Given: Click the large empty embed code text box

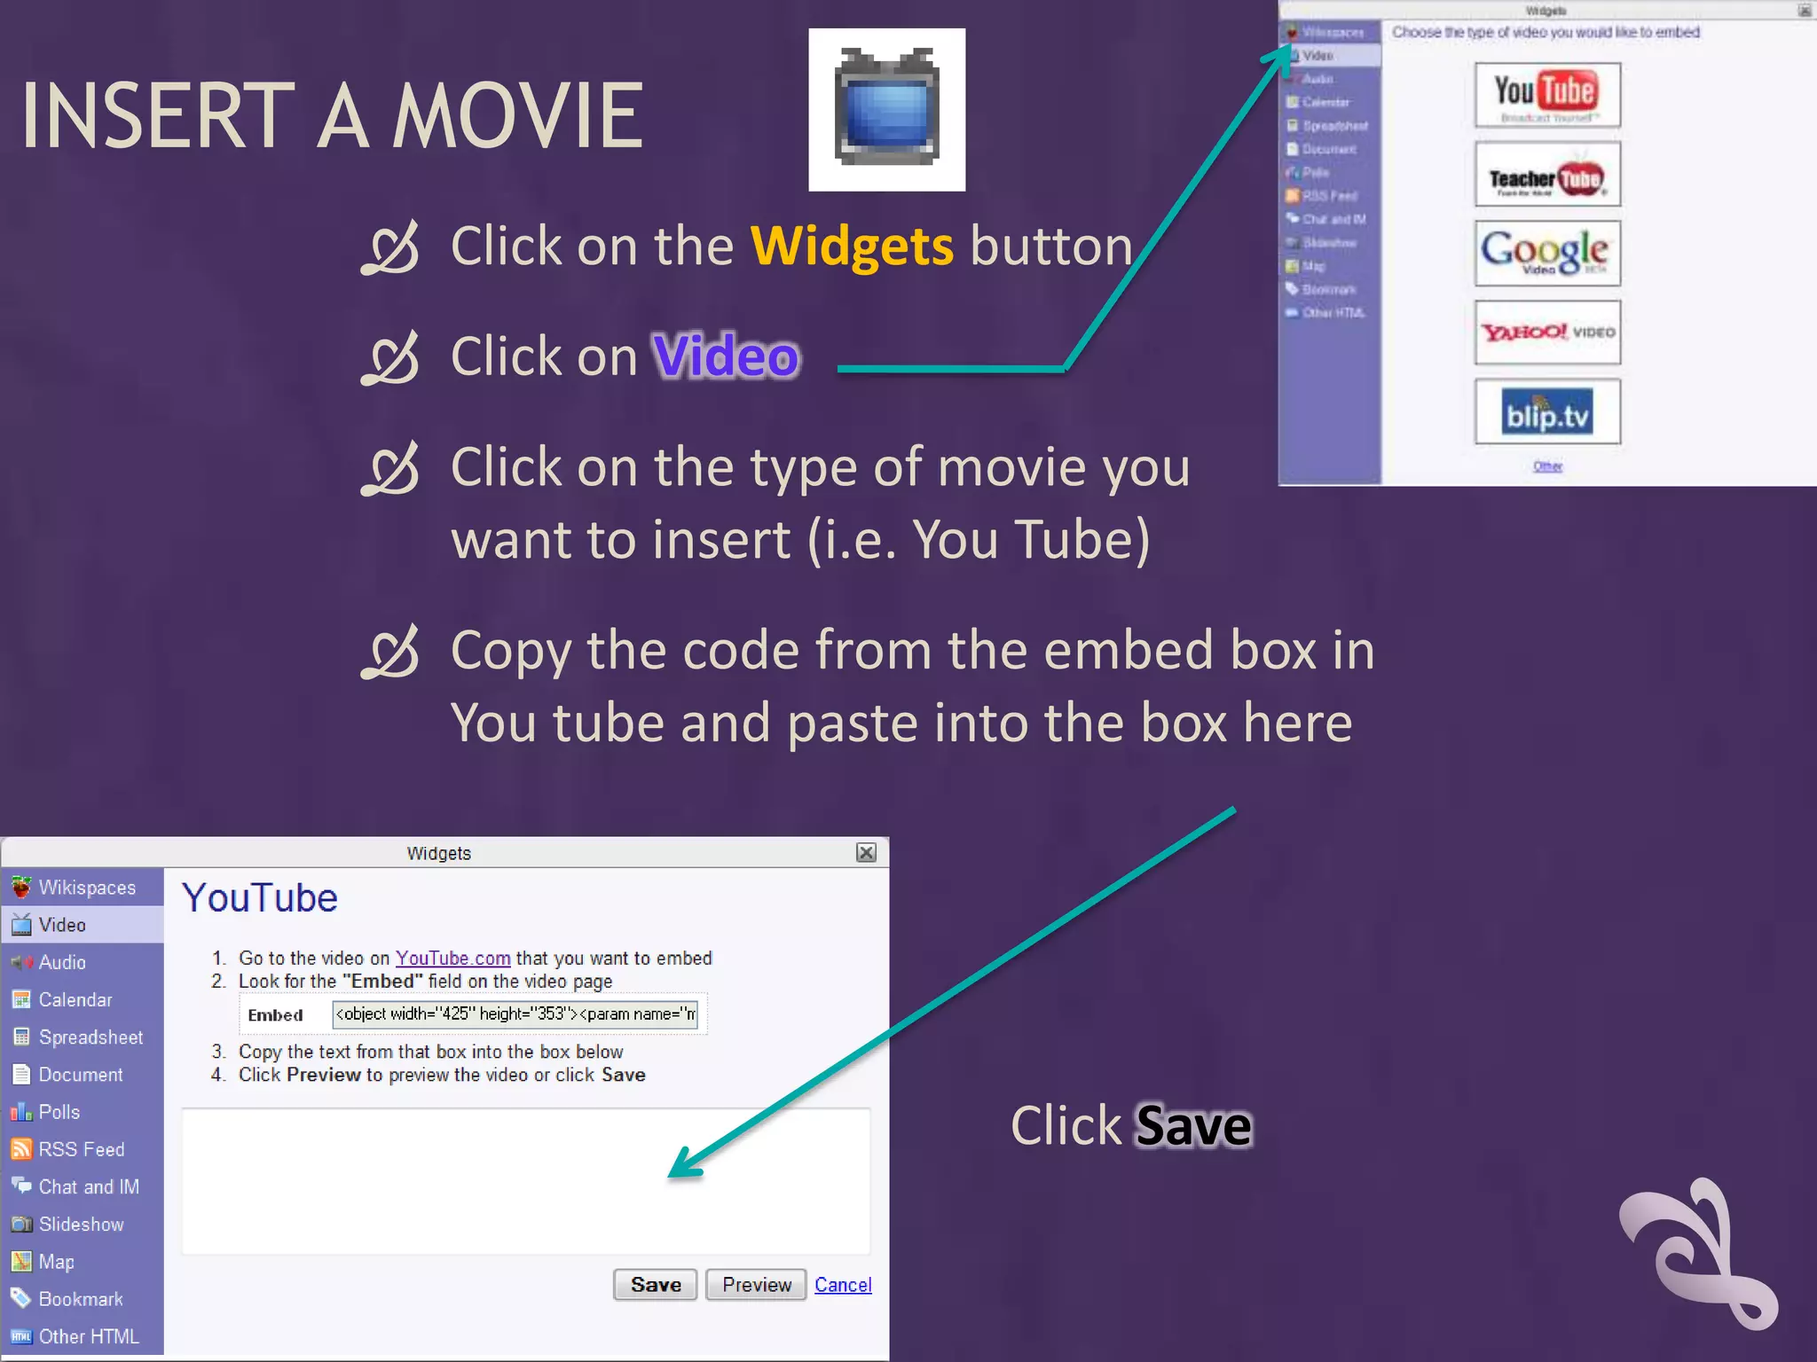Looking at the screenshot, I should (526, 1181).
